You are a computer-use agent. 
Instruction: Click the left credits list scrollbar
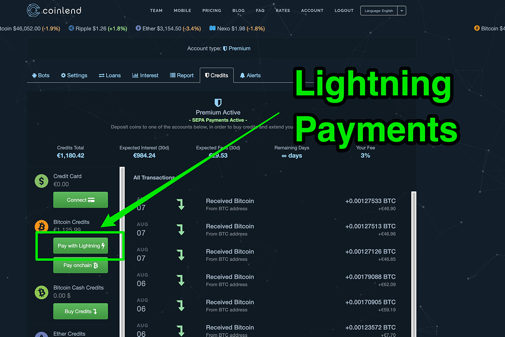click(x=122, y=252)
